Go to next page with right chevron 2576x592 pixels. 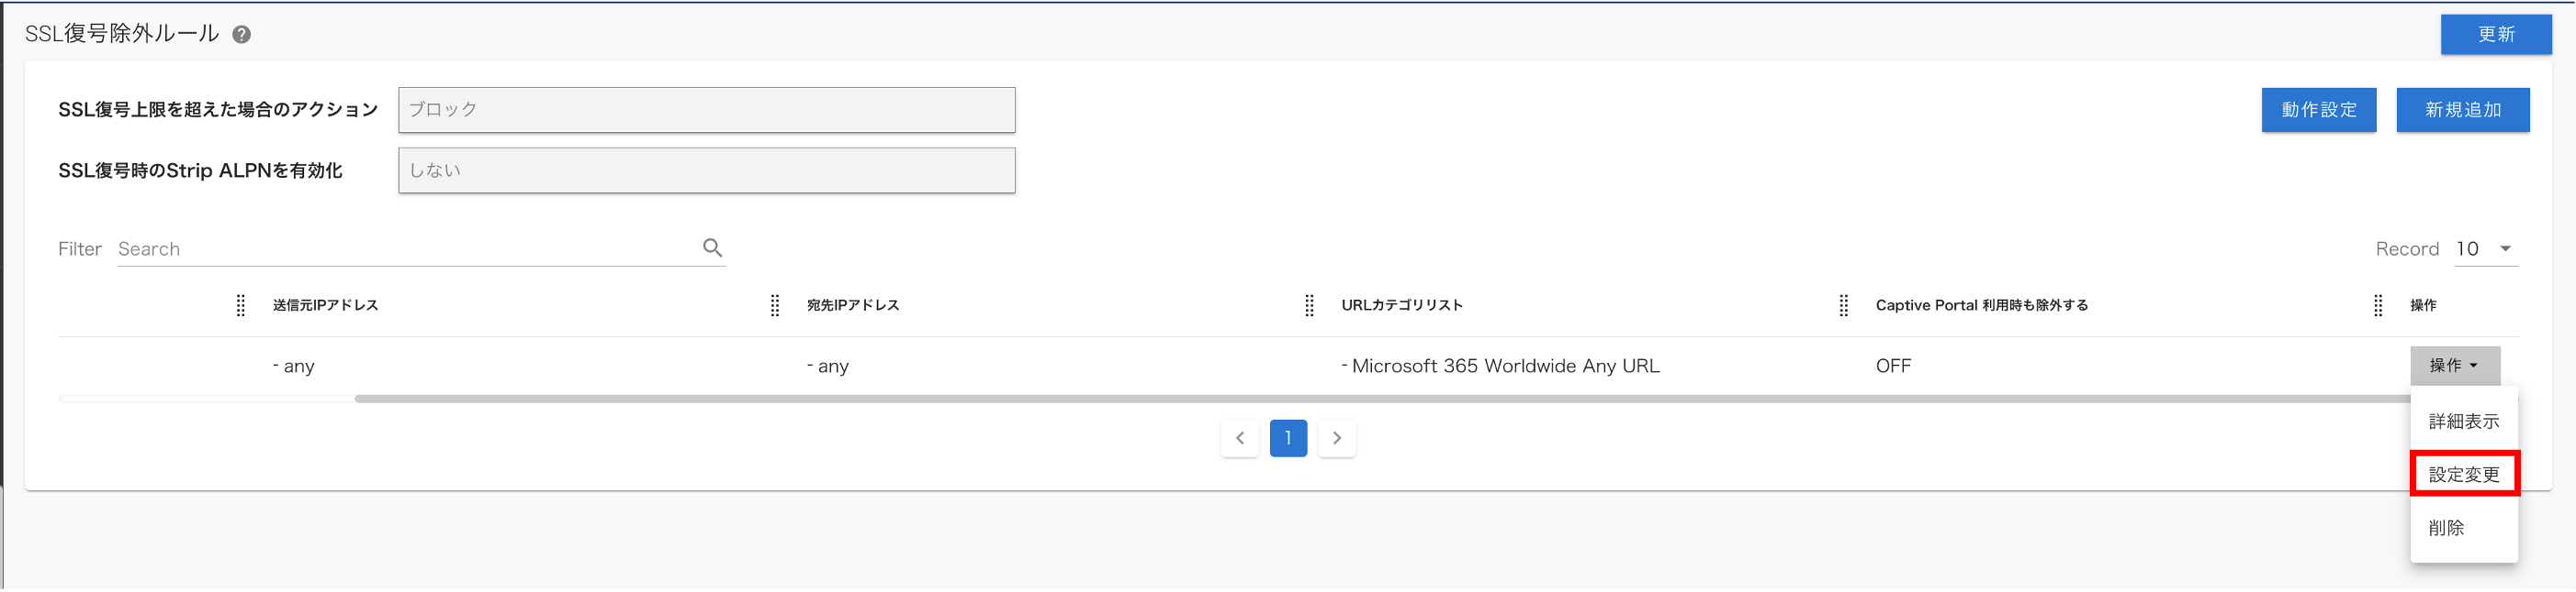[1336, 438]
